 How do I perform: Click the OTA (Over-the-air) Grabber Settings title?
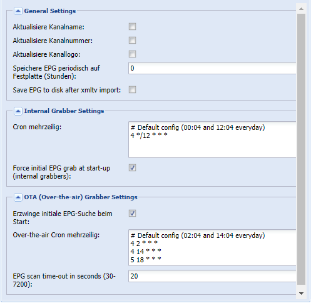[x=81, y=197]
